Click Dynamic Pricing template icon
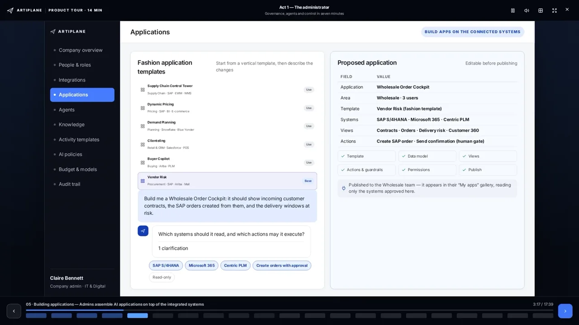 [142, 108]
